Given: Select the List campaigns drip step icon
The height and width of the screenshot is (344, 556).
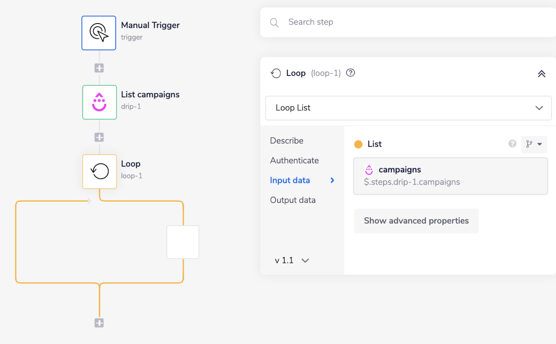Looking at the screenshot, I should click(99, 102).
